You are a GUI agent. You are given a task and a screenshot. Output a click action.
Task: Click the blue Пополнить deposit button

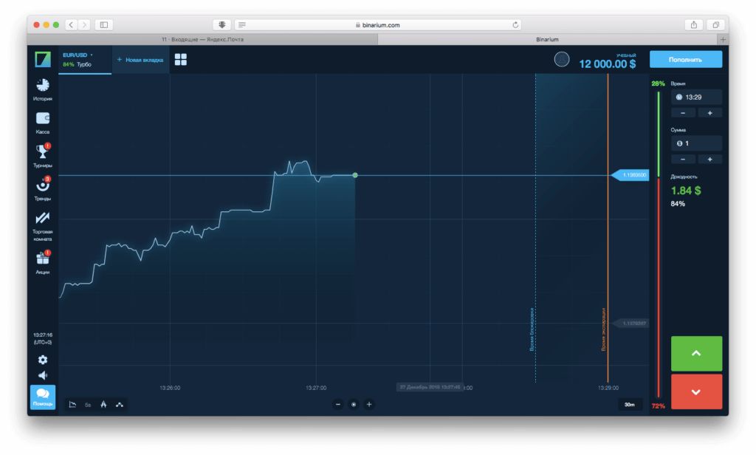pyautogui.click(x=685, y=59)
